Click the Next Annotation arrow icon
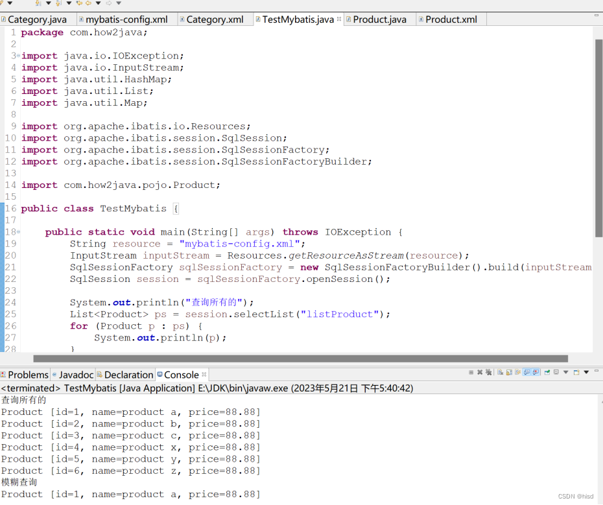The image size is (603, 505). coord(38,3)
